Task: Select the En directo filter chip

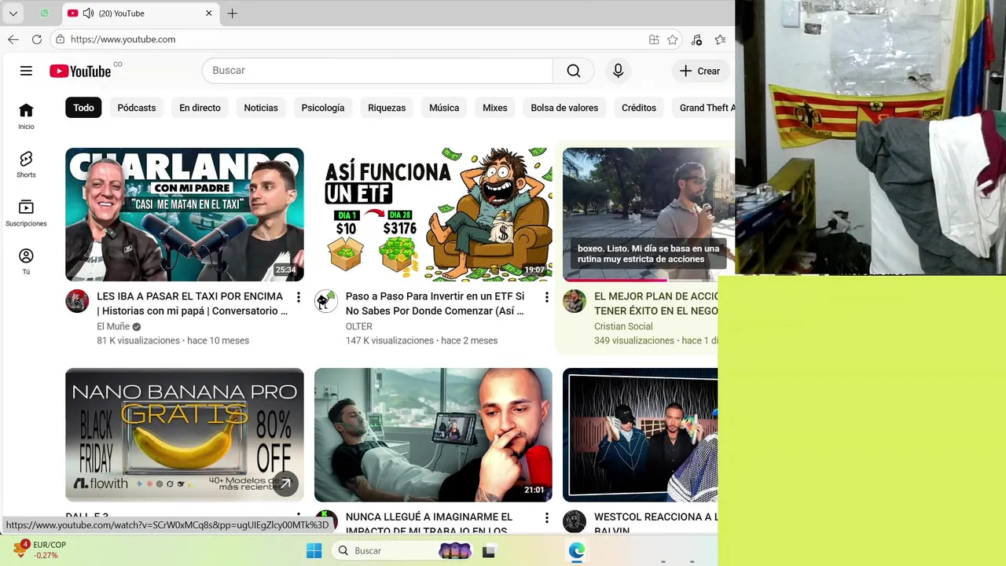Action: 200,108
